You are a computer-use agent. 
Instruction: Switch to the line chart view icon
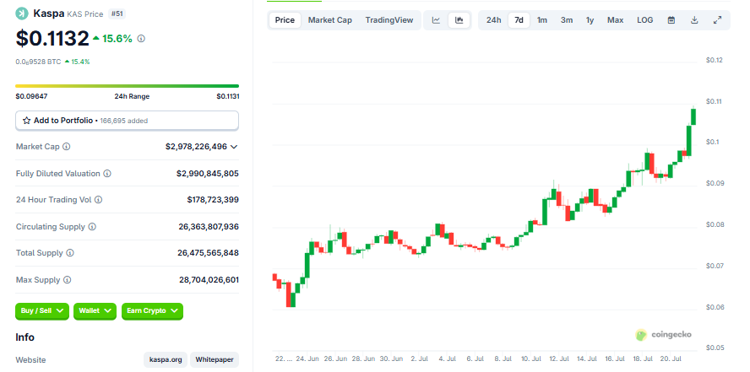point(436,20)
